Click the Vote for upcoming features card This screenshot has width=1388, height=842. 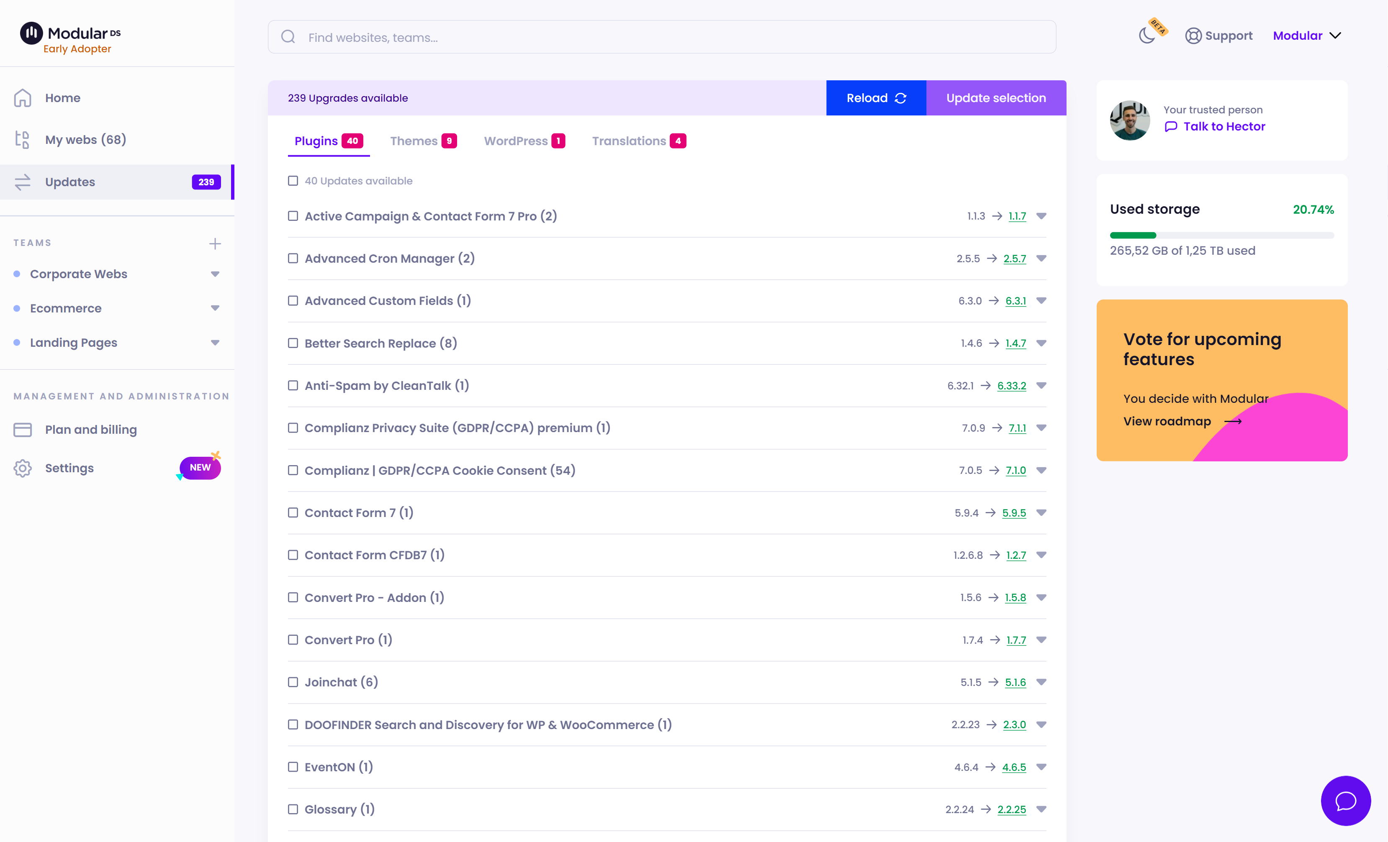click(x=1222, y=381)
